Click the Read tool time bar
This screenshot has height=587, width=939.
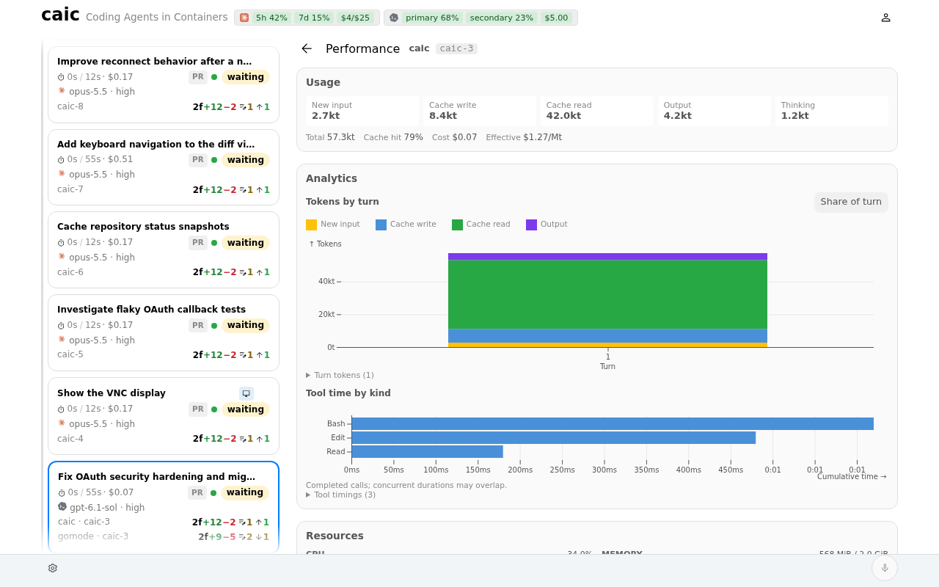tap(428, 452)
